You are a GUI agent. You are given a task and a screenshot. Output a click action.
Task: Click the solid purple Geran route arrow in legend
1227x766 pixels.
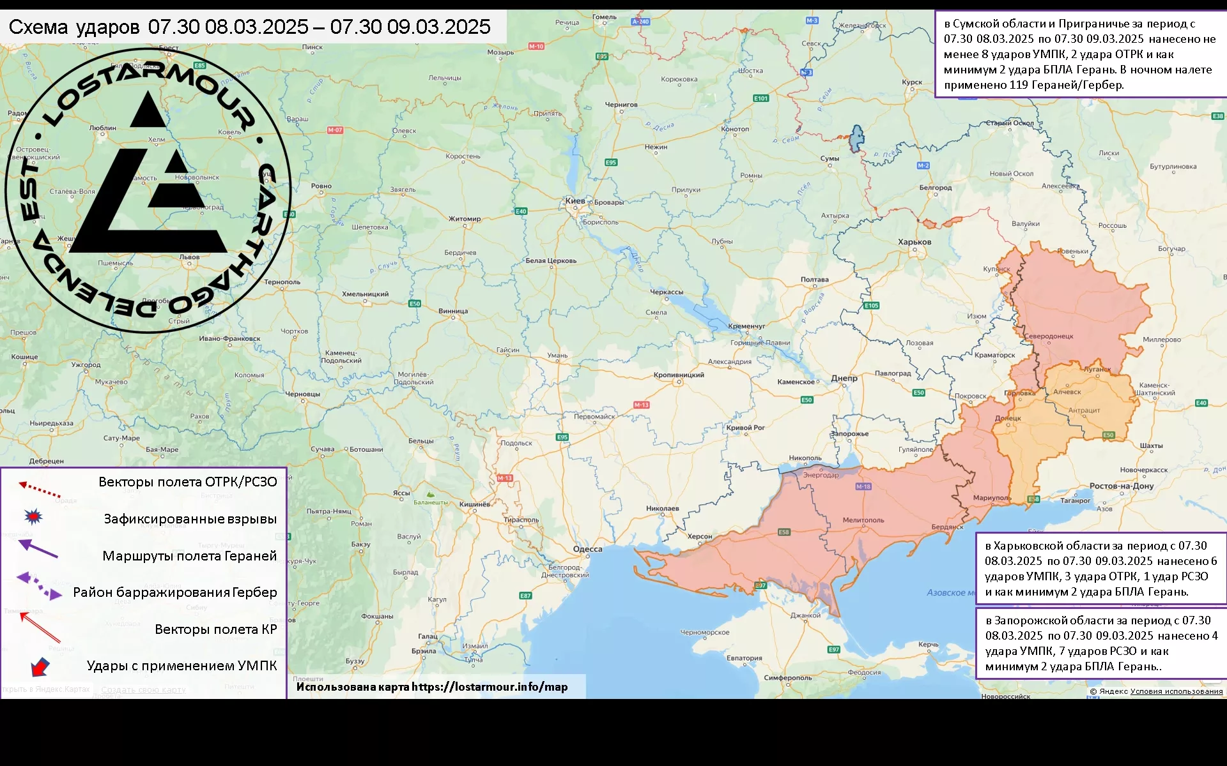click(x=38, y=549)
